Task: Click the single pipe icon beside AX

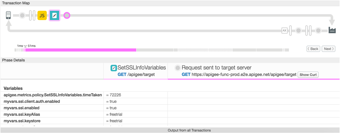Action: coord(291,31)
